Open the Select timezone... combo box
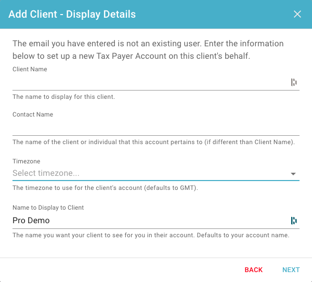Viewport: 312px width, 282px height. [156, 173]
